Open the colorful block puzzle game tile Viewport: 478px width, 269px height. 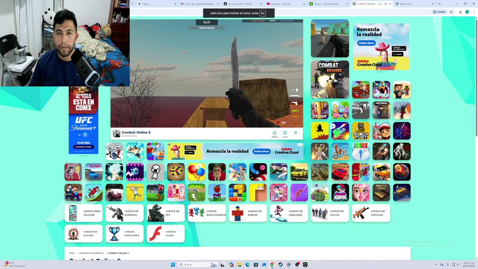pos(238,192)
